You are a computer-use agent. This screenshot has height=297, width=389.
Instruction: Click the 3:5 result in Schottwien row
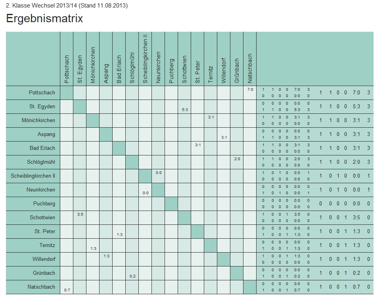pyautogui.click(x=80, y=215)
